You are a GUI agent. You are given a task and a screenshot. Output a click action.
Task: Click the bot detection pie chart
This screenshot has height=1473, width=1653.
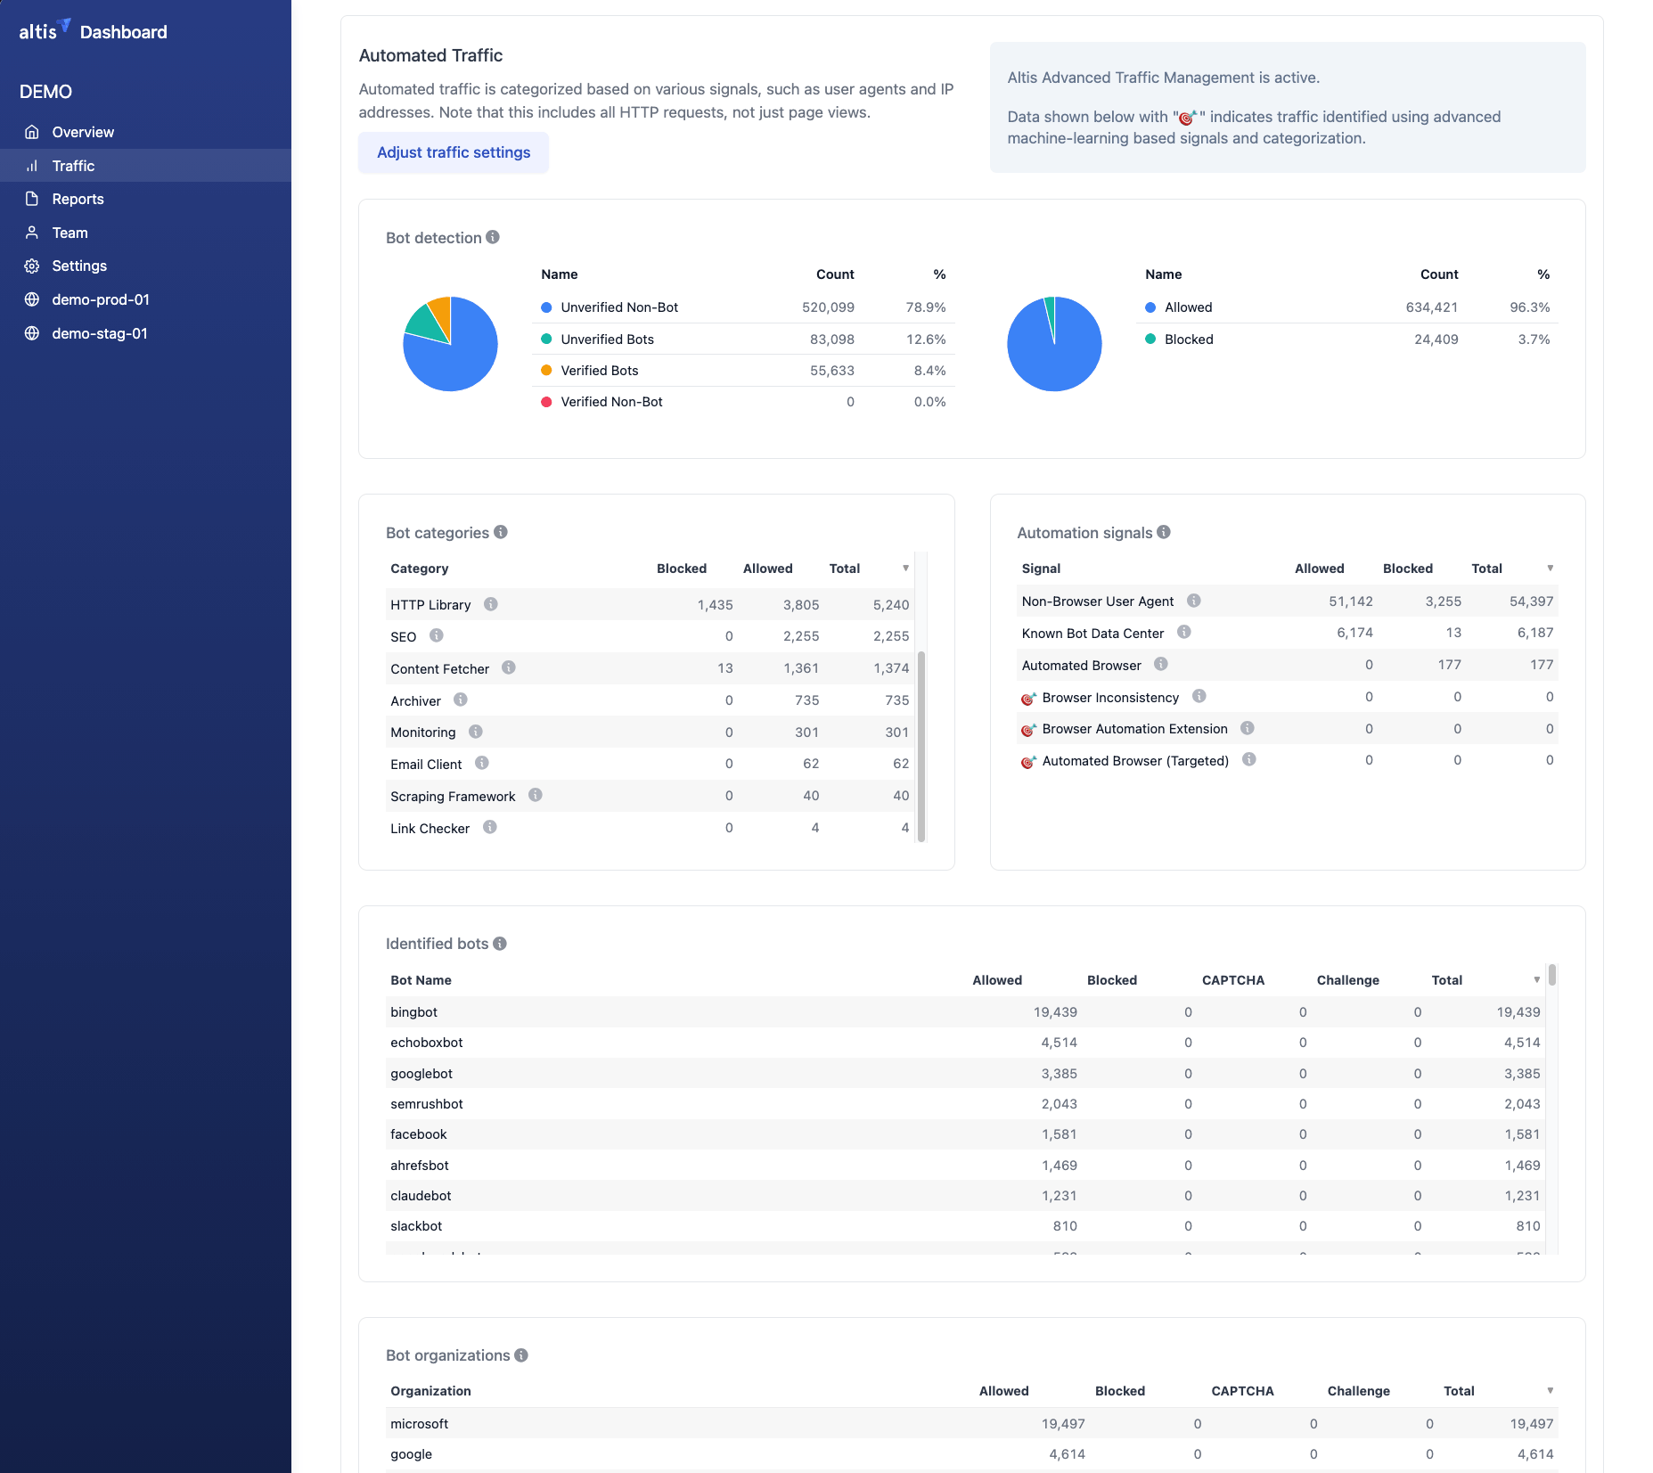[450, 344]
